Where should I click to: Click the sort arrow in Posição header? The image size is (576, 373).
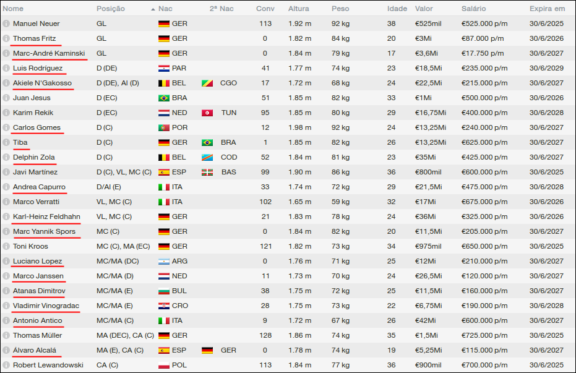153,9
